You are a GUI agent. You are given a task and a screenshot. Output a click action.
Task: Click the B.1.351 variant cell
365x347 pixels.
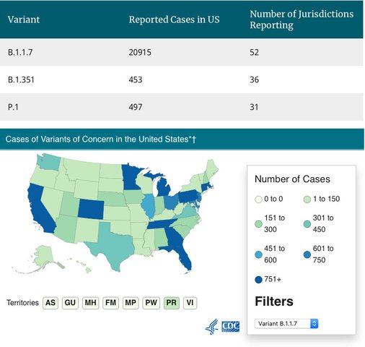[21, 80]
